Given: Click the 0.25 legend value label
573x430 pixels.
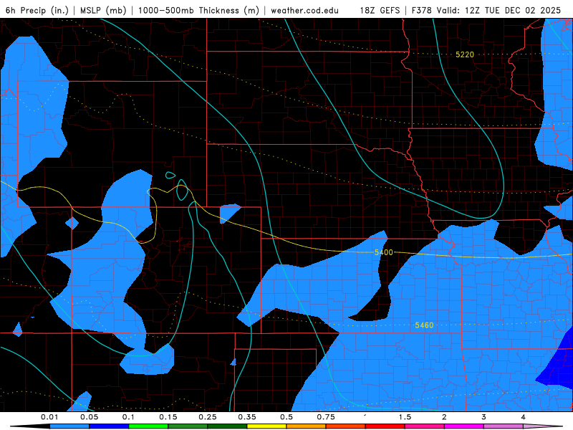Looking at the screenshot, I should click(208, 417).
